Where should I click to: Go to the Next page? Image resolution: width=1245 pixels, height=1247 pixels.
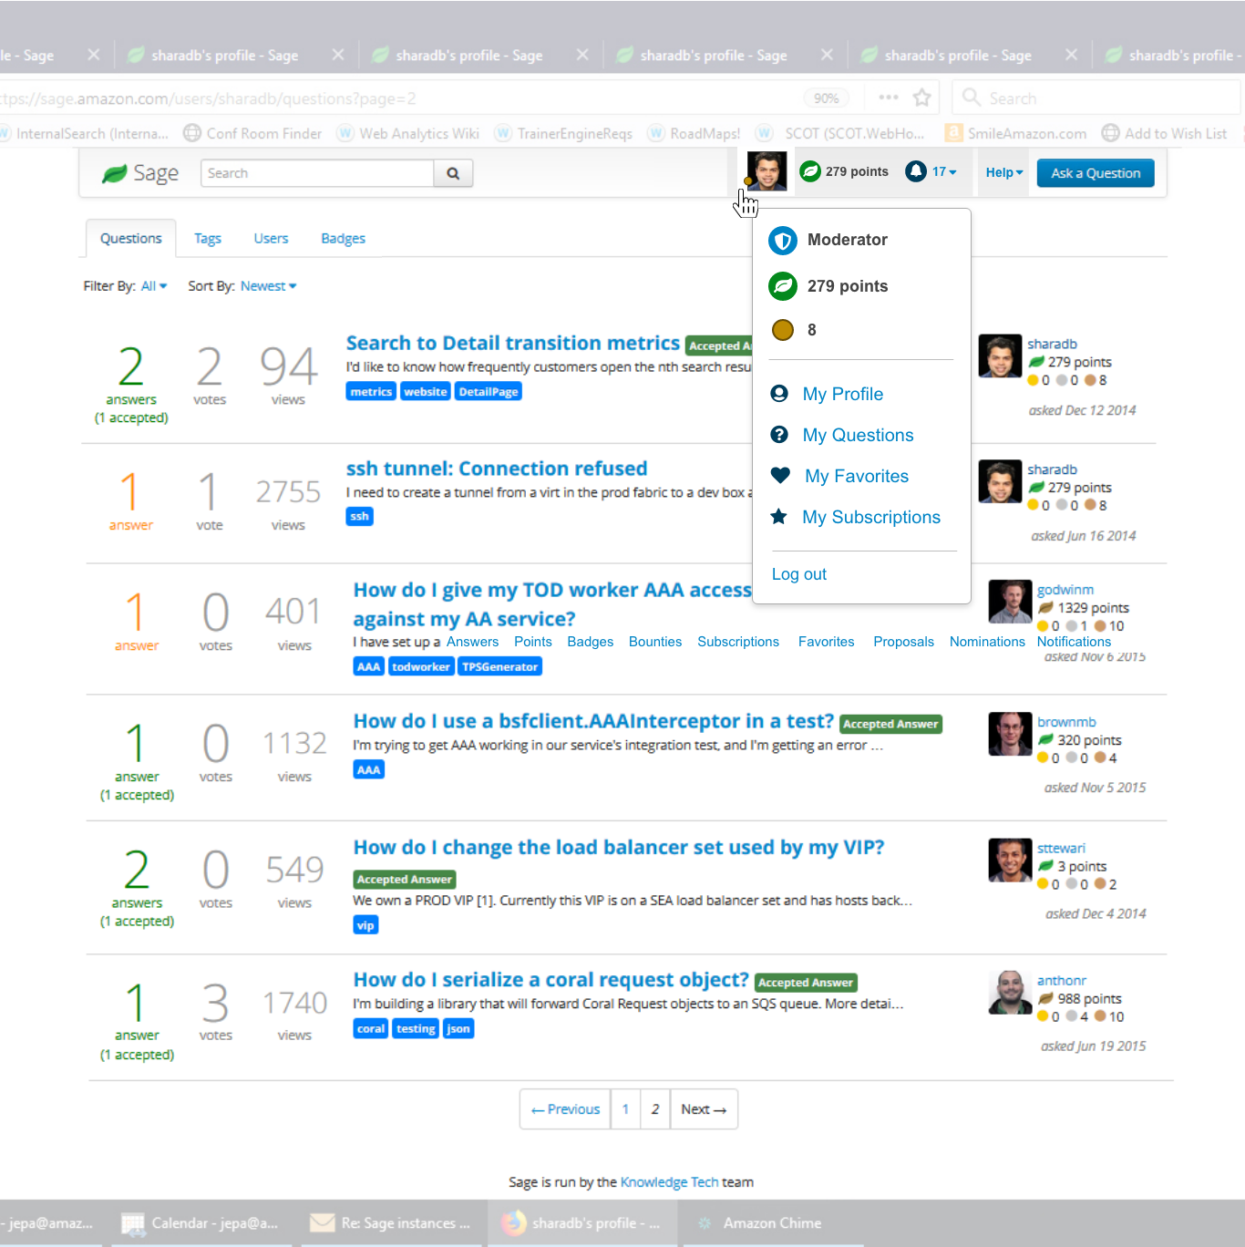[704, 1109]
